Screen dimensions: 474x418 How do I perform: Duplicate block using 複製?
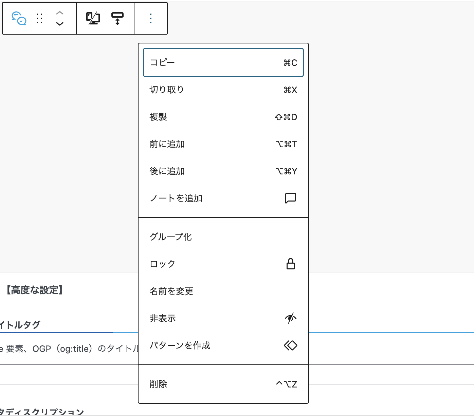(x=223, y=117)
